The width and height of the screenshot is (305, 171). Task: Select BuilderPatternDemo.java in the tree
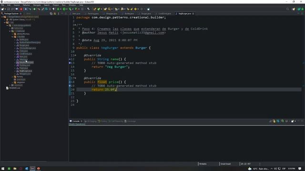(x=30, y=42)
